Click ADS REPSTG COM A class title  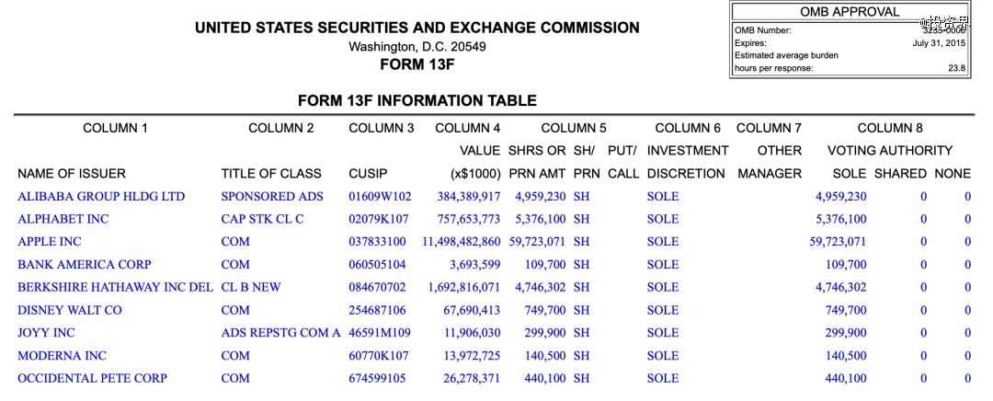pos(281,333)
